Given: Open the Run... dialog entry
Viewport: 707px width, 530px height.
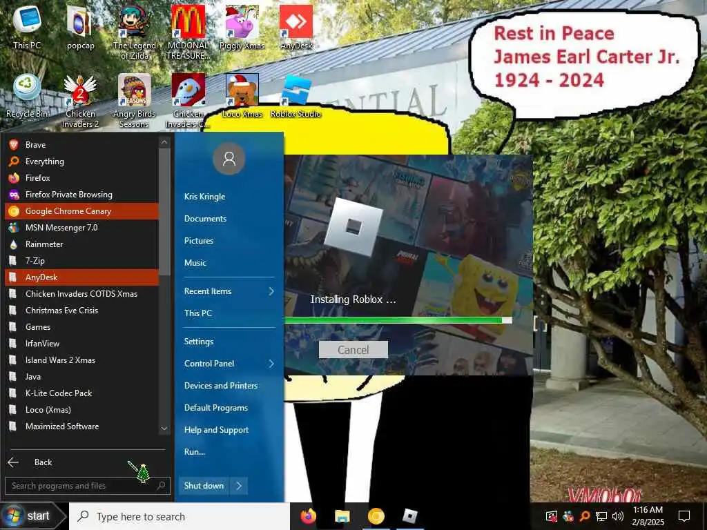Looking at the screenshot, I should (195, 451).
